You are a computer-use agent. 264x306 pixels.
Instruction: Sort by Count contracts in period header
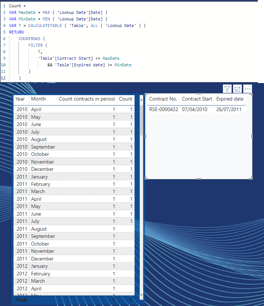pyautogui.click(x=87, y=99)
